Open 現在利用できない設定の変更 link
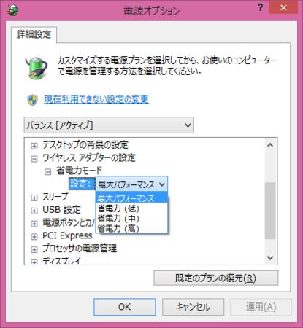303x328 pixels. click(x=96, y=99)
